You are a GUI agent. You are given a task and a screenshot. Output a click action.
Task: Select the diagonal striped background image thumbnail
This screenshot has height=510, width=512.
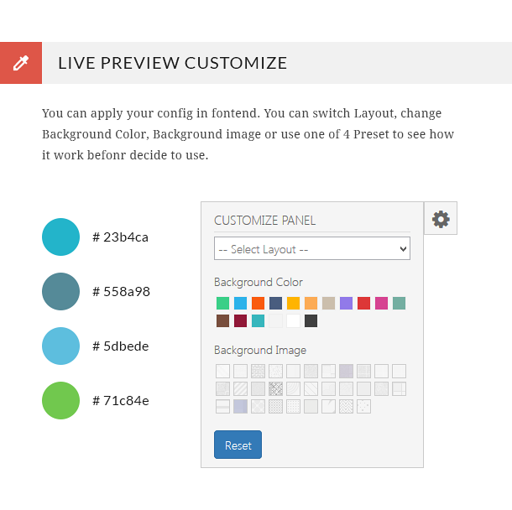[x=240, y=388]
